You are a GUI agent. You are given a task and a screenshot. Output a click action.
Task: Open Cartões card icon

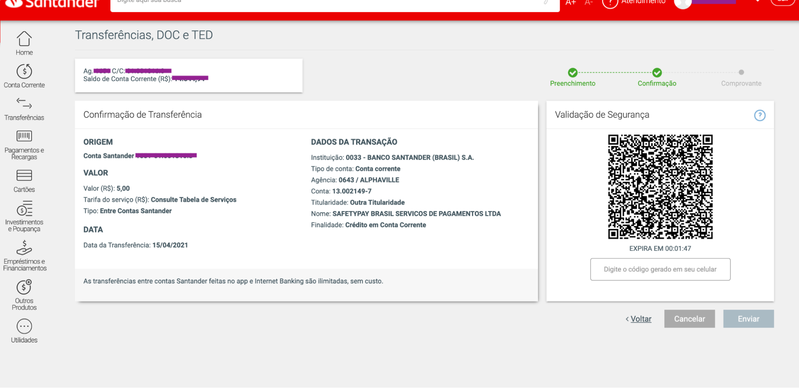(x=24, y=175)
